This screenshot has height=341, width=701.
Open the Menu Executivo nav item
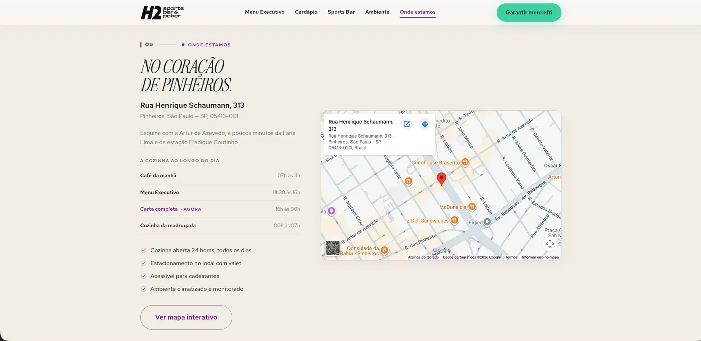(x=265, y=12)
